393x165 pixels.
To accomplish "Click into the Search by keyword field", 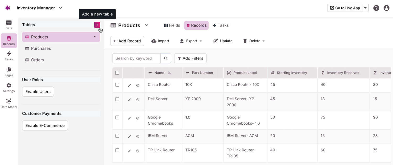I will pos(136,58).
